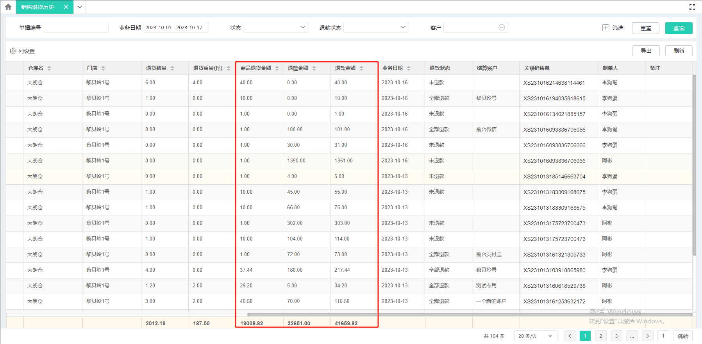Click 共 104 条 total count text
The image size is (702, 344).
click(x=494, y=336)
